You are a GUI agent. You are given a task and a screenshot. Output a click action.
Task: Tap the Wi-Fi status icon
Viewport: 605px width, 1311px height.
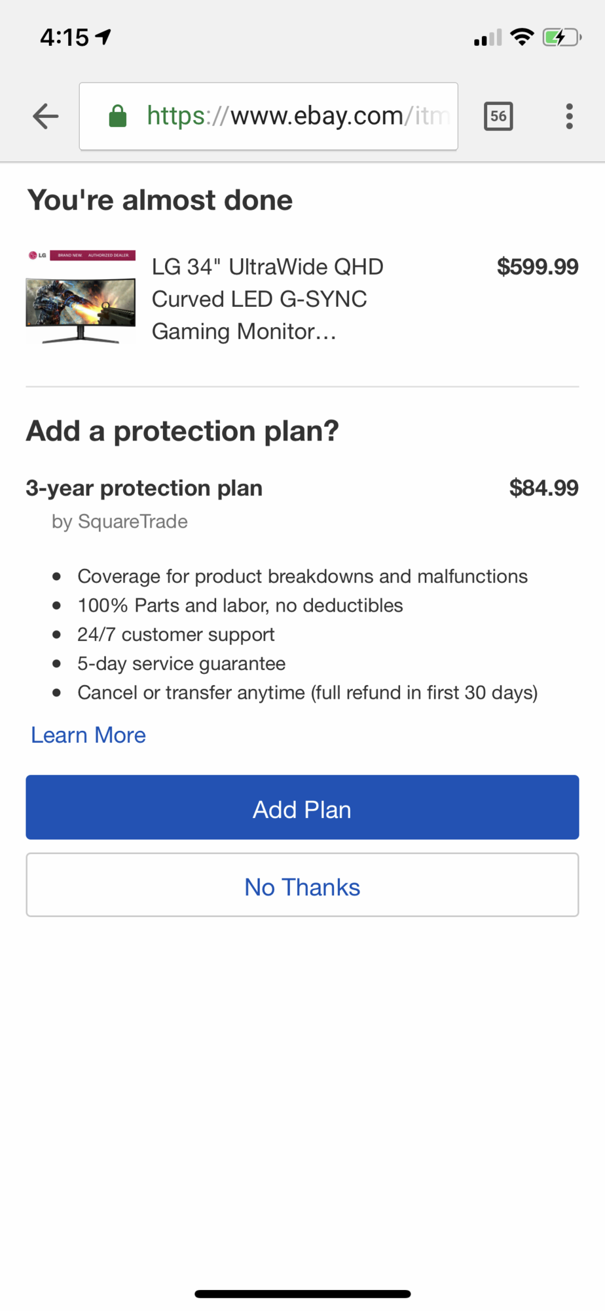point(522,37)
